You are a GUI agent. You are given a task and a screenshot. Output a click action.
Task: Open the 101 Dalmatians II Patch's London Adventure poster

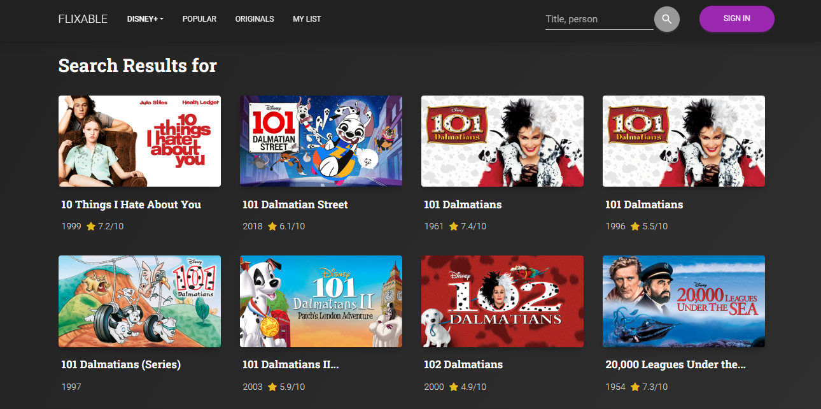point(321,301)
